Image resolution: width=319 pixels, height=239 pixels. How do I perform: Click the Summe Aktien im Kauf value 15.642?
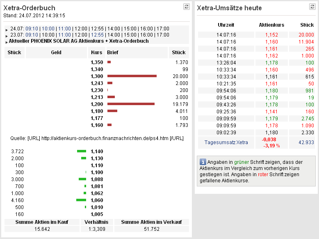tap(42, 229)
